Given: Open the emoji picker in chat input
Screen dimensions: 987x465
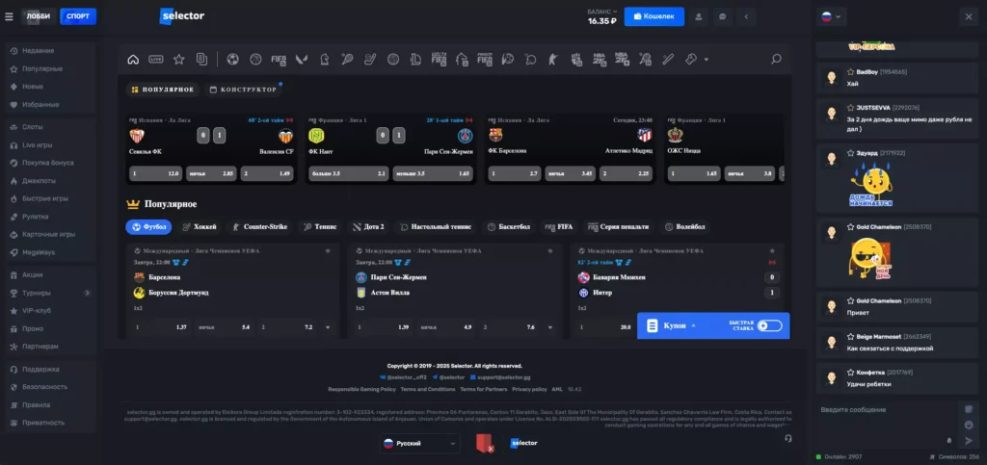Looking at the screenshot, I should (x=968, y=425).
